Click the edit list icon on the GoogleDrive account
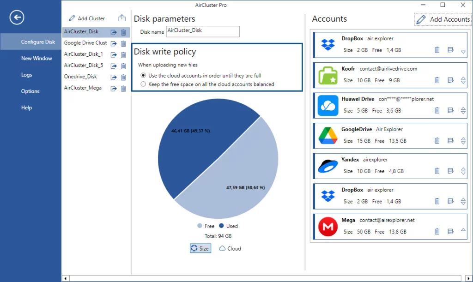The width and height of the screenshot is (473, 282). (x=451, y=141)
